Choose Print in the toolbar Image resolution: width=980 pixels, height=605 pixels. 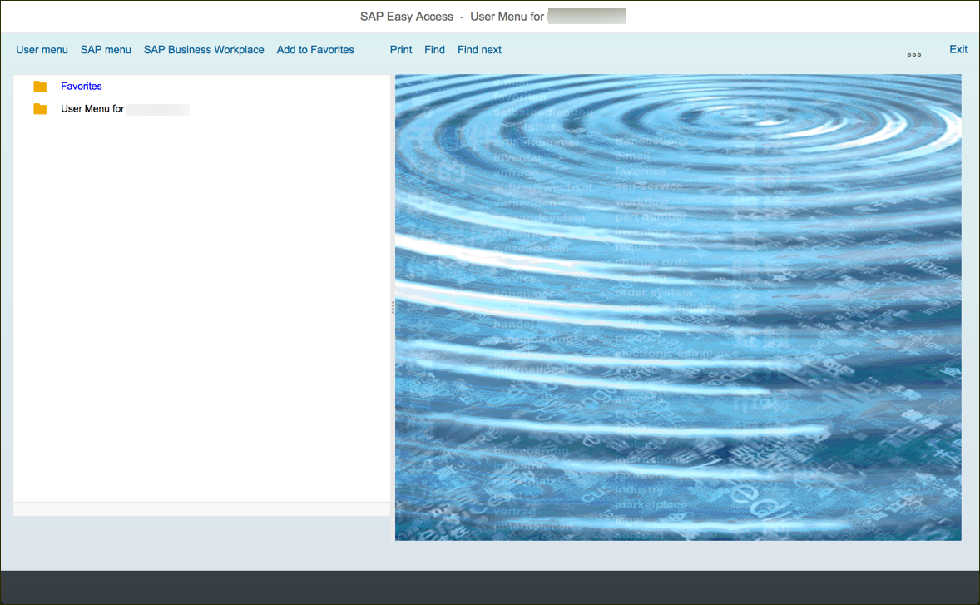pos(401,50)
